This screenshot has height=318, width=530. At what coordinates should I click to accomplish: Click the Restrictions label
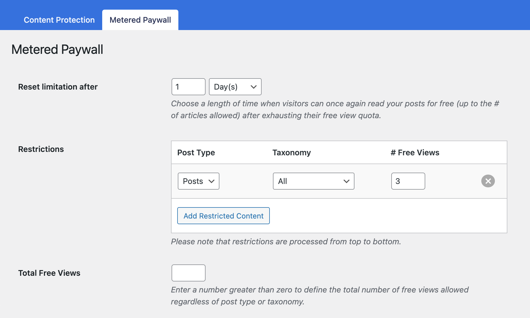coord(41,149)
